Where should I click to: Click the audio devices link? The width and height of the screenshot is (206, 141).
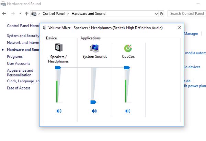click(x=192, y=67)
